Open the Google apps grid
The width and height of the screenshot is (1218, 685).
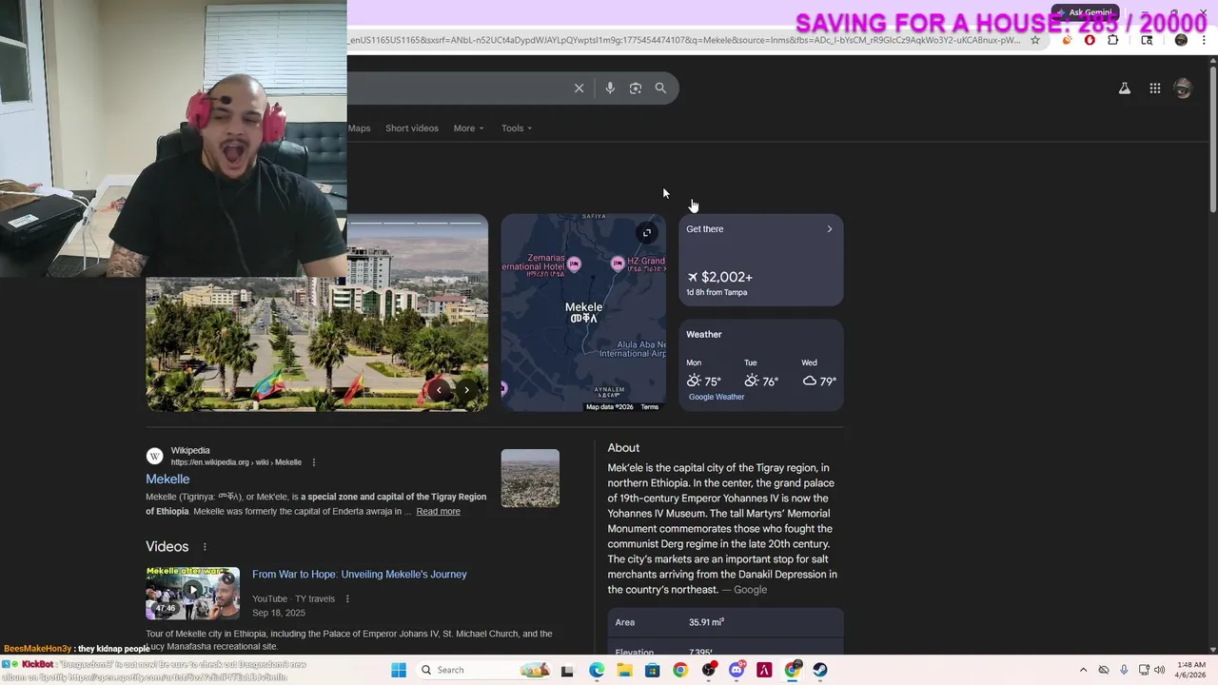[1155, 88]
